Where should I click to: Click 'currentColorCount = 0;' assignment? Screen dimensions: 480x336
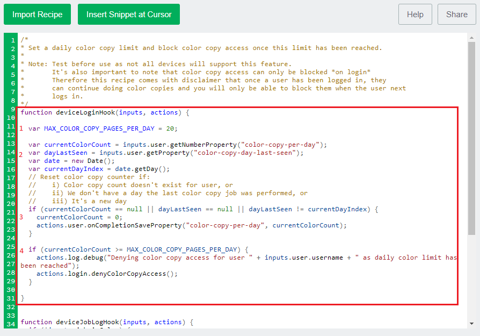click(79, 217)
